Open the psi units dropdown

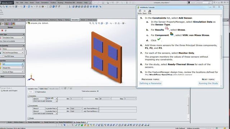click(x=13, y=64)
